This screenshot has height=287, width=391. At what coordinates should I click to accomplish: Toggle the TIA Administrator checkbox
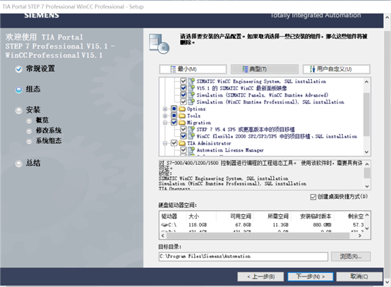tap(174, 143)
